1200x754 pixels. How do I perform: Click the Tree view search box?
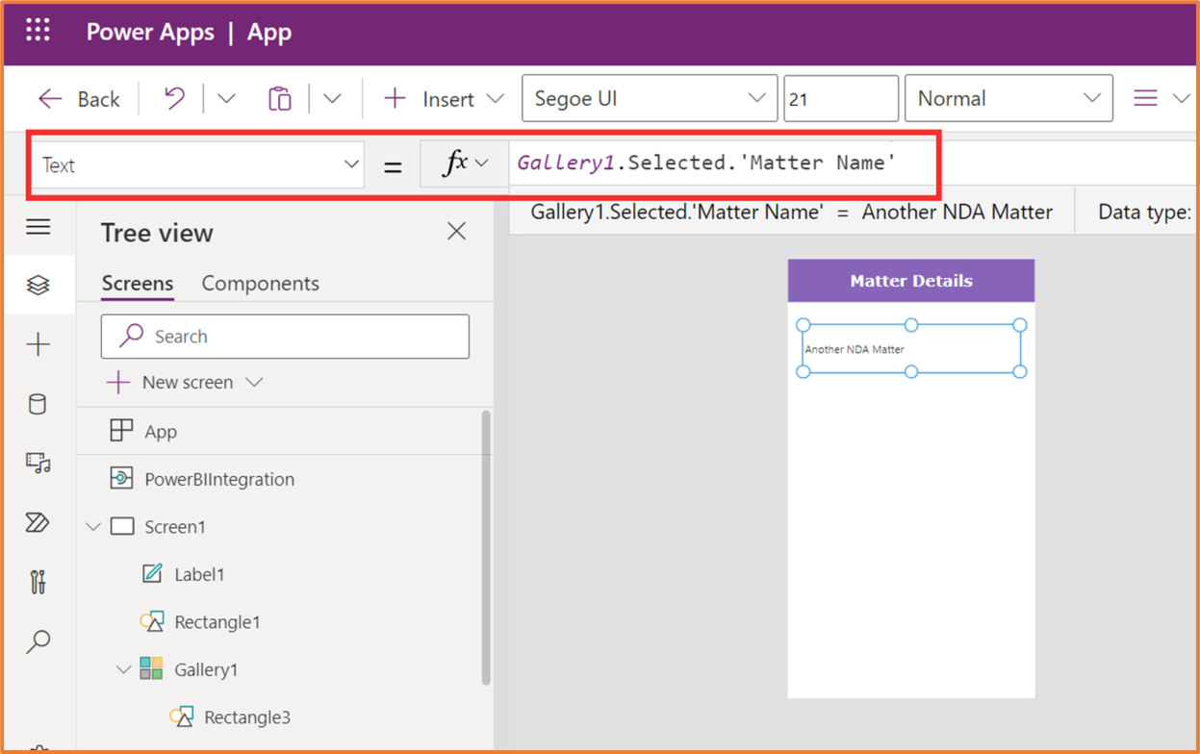coord(285,337)
